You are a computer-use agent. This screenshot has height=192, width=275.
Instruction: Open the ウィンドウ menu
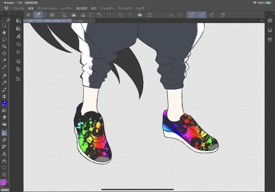tap(125, 8)
